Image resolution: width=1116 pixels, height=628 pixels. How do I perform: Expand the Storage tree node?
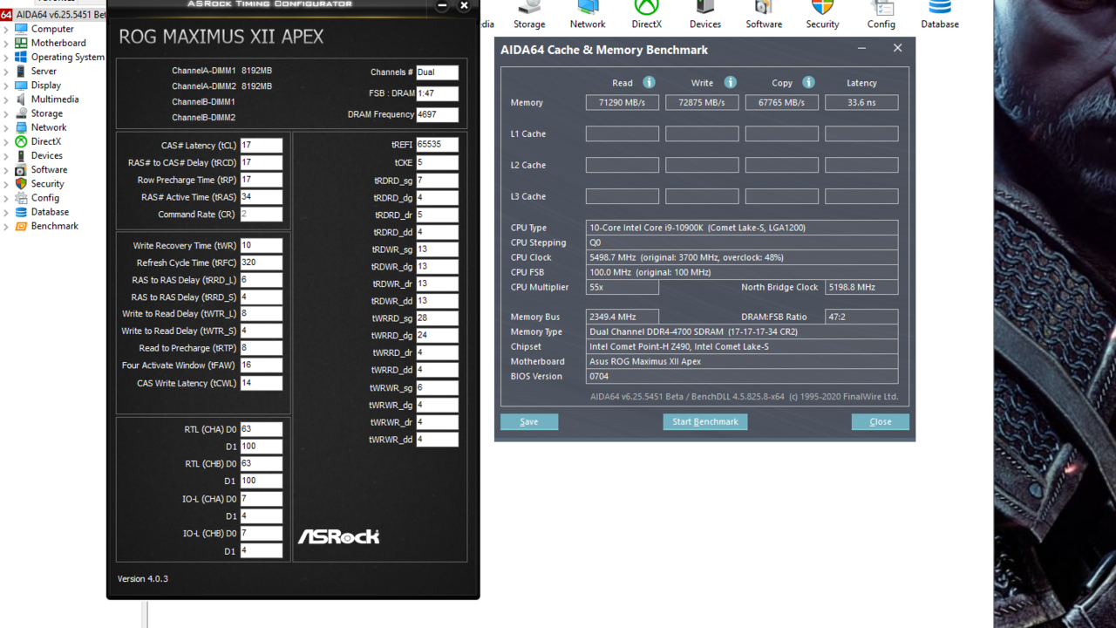pyautogui.click(x=6, y=113)
